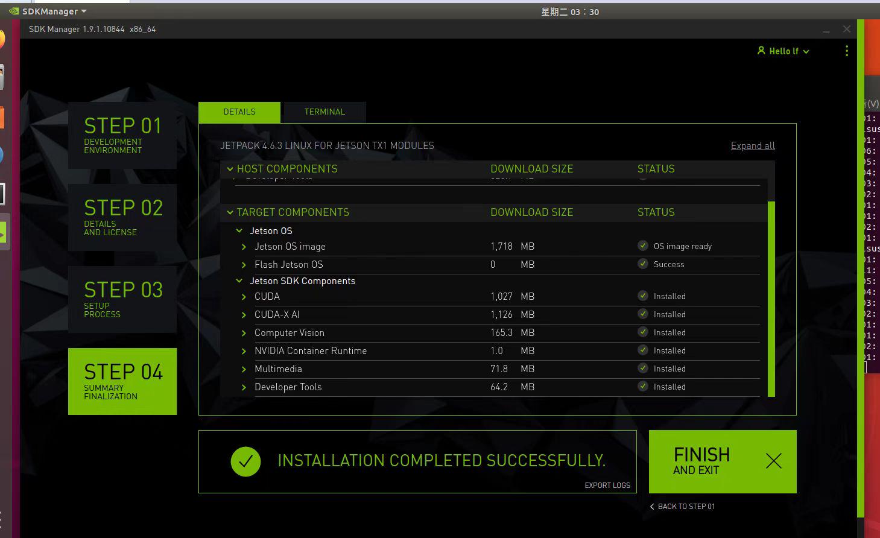Click the green components list scrollbar
This screenshot has height=538, width=880.
tap(771, 299)
